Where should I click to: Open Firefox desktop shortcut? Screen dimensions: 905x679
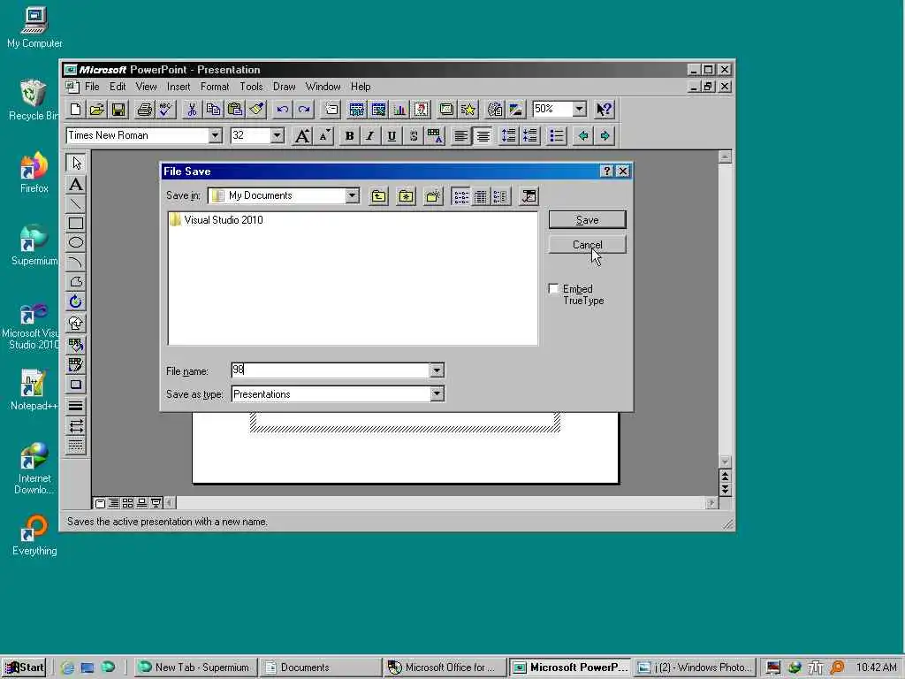tap(34, 172)
